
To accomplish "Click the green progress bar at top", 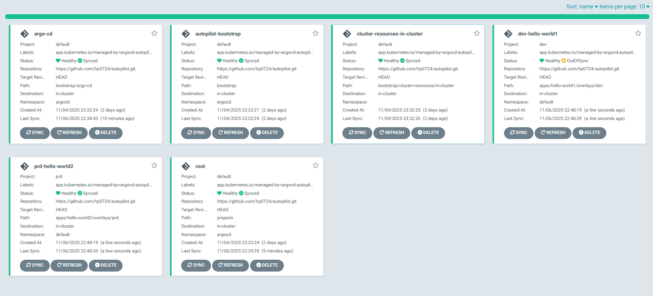I will pyautogui.click(x=327, y=16).
